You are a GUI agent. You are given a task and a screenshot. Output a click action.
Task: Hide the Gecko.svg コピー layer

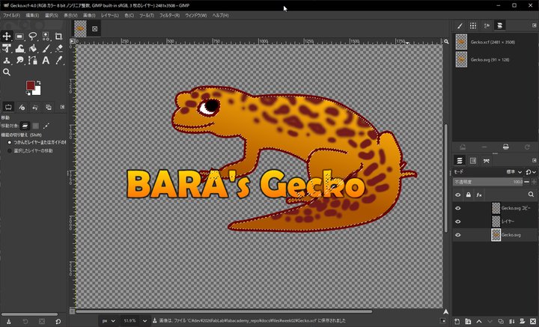coord(458,208)
